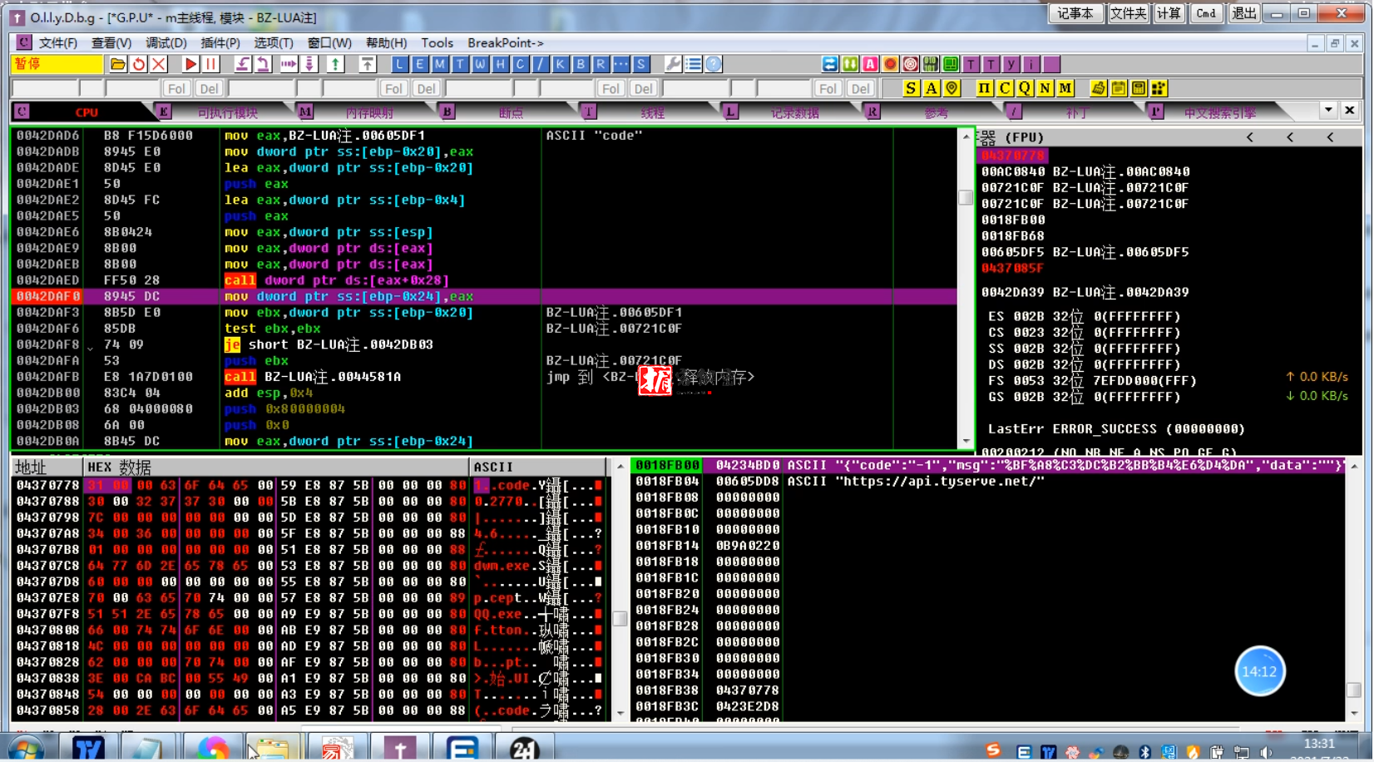Restart the debugged program via toolbar
1374x762 pixels.
click(x=138, y=64)
